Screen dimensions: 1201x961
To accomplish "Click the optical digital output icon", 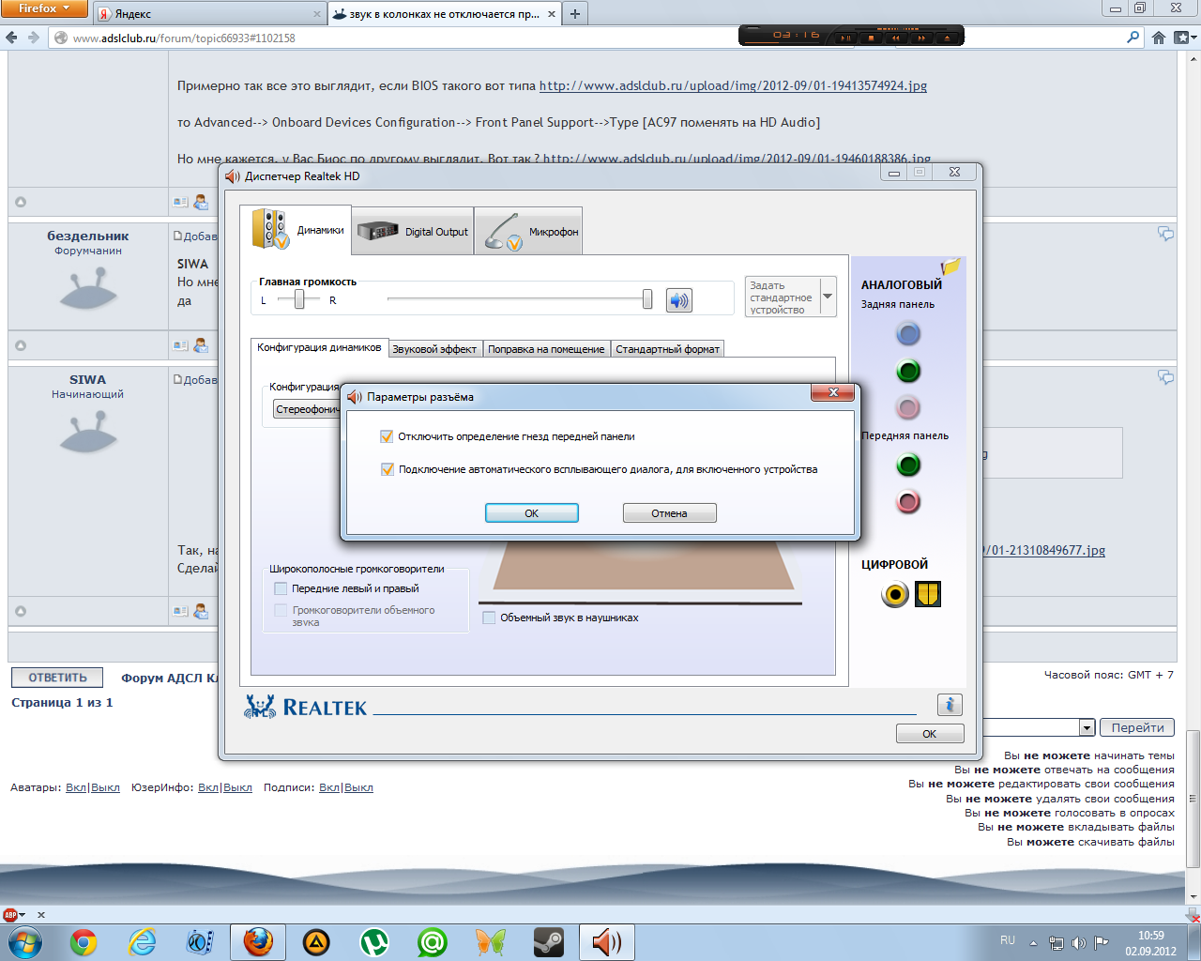I will click(x=928, y=594).
